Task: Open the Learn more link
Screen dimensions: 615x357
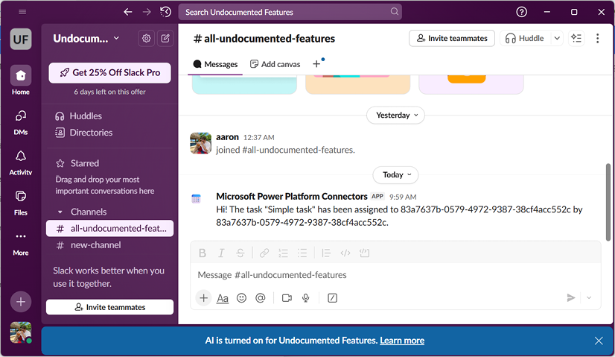Action: [x=402, y=341]
